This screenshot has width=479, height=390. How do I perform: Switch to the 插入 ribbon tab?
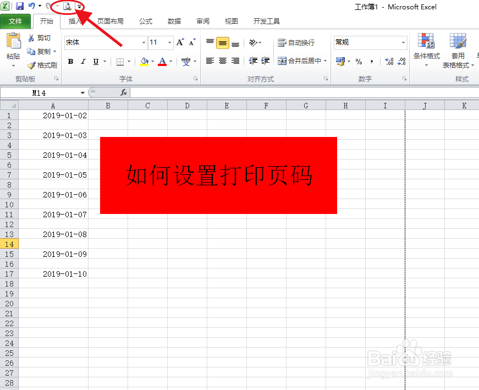[x=75, y=21]
